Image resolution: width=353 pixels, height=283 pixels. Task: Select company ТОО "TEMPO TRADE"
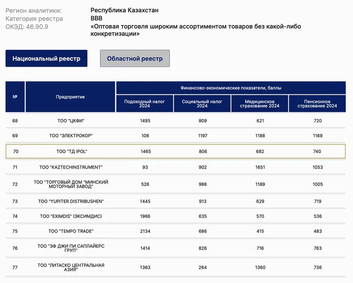[x=71, y=231]
